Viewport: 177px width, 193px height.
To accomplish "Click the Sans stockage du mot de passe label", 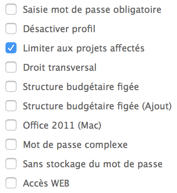I will click(x=93, y=165).
